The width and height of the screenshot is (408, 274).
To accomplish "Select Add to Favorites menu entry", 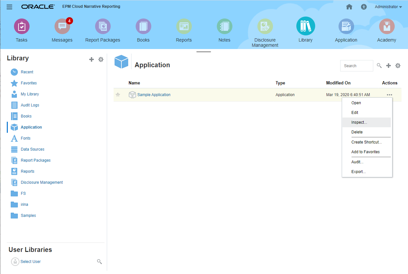I will point(366,152).
